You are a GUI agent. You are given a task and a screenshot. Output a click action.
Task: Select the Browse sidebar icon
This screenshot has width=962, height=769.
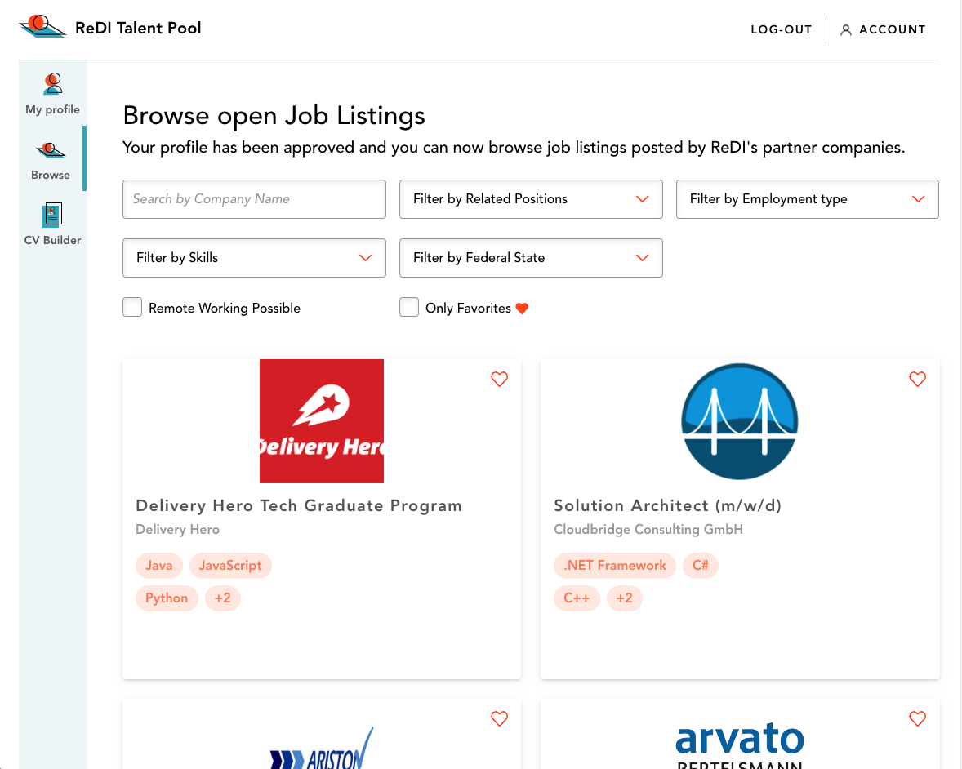click(x=51, y=149)
